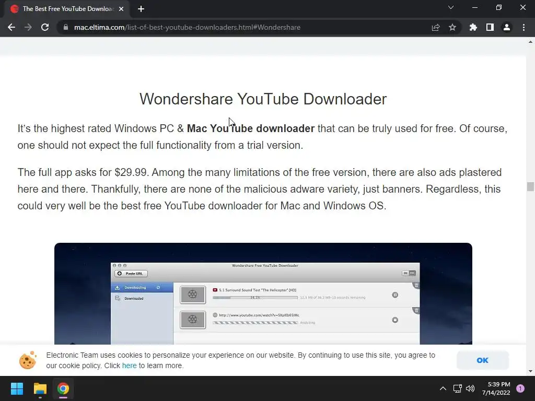Select Downloading in the screenshot sidebar
This screenshot has width=535, height=401.
(x=142, y=288)
